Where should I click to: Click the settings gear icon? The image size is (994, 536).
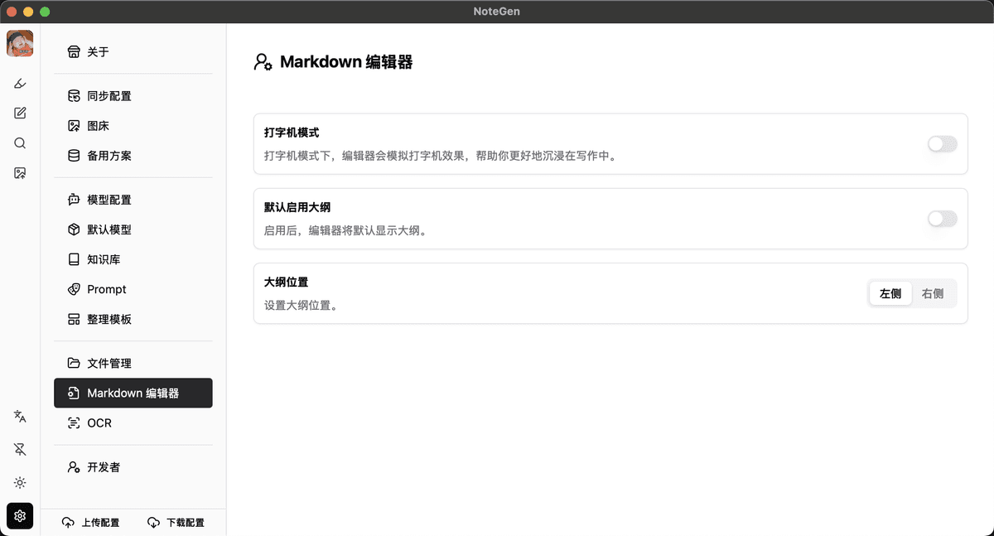tap(20, 516)
